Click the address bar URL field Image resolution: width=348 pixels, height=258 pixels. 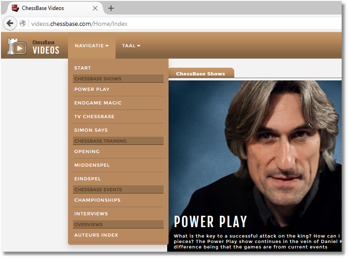tap(181, 24)
